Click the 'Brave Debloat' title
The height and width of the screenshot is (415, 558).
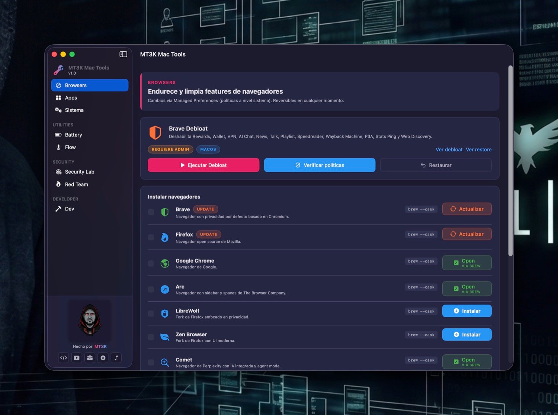[x=188, y=129]
